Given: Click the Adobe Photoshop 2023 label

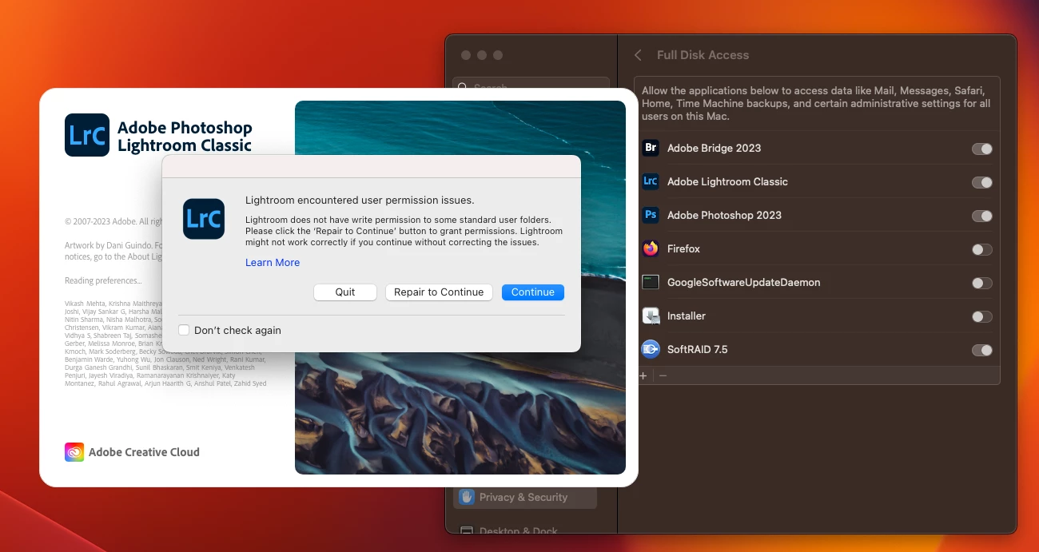Looking at the screenshot, I should [724, 215].
